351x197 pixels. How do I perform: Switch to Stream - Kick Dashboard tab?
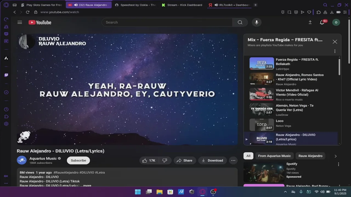182,5
